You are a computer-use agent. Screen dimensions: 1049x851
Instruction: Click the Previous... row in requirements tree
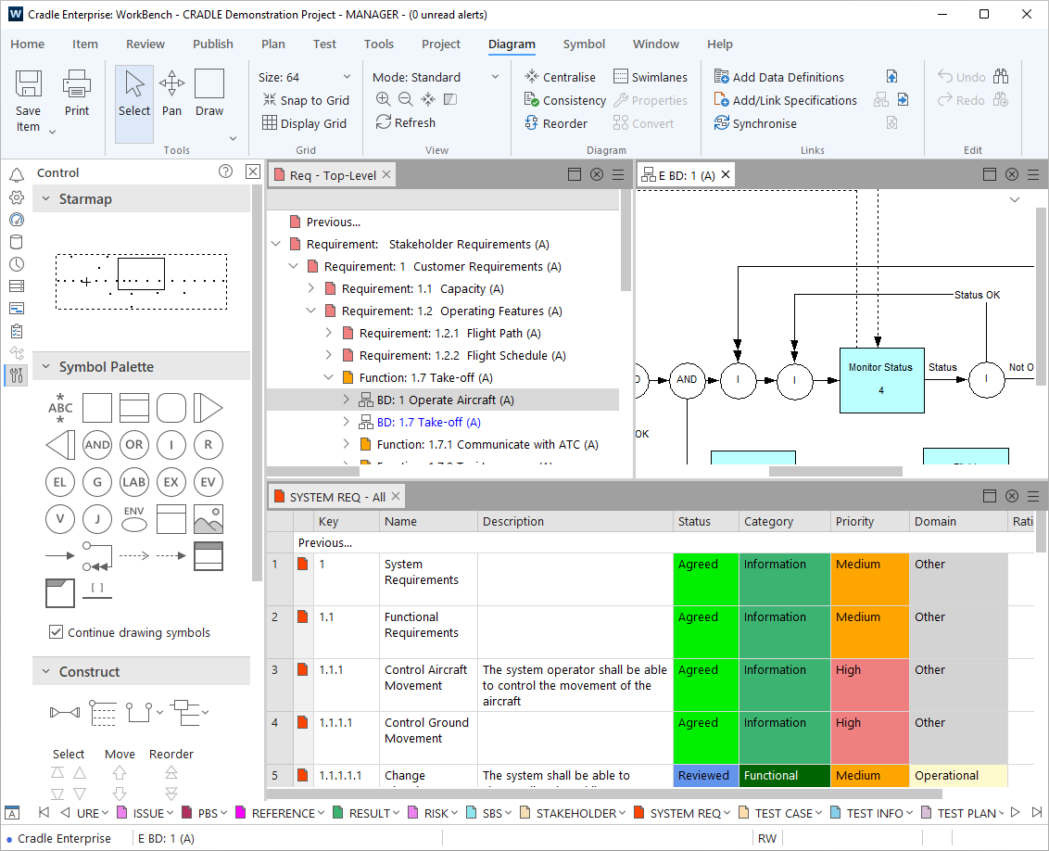[334, 222]
